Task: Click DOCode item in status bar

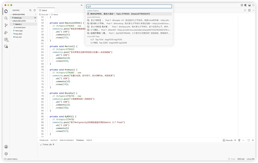Action: tap(241, 159)
